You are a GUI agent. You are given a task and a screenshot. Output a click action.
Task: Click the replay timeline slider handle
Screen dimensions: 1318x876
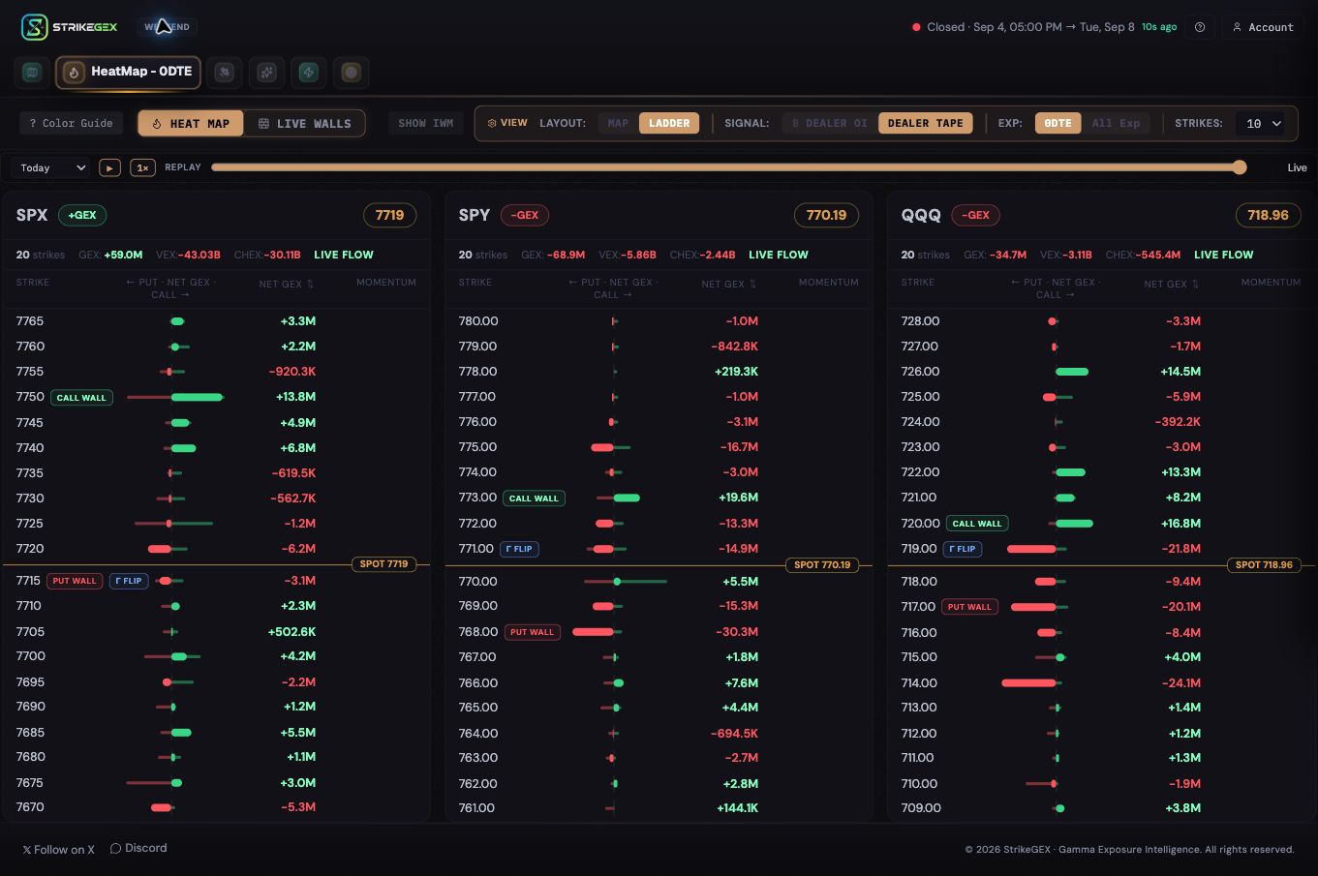pyautogui.click(x=1240, y=167)
